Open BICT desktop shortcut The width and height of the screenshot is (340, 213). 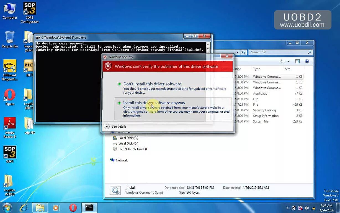29,68
